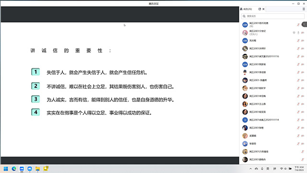This screenshot has height=173, width=307.
Task: Click the camera-off icon on the 2020111116 row
Action: (x=303, y=57)
